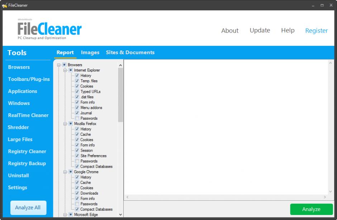Click the green Analyze button
This screenshot has width=337, height=220.
tap(311, 209)
